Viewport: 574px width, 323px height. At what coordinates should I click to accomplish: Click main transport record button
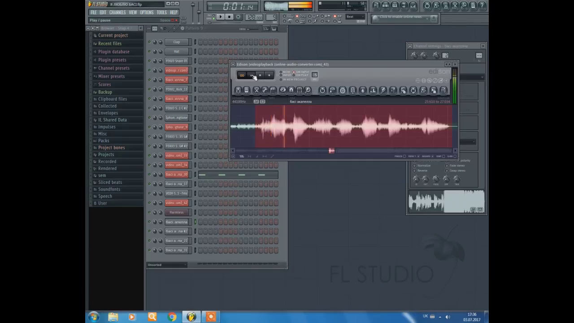238,17
